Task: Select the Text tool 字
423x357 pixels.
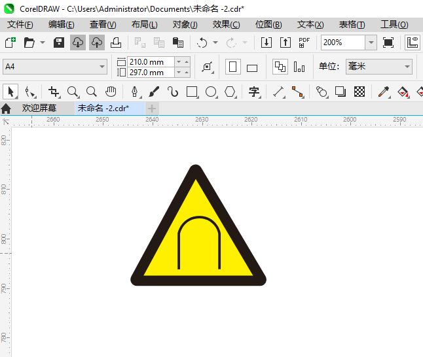Action: point(254,92)
